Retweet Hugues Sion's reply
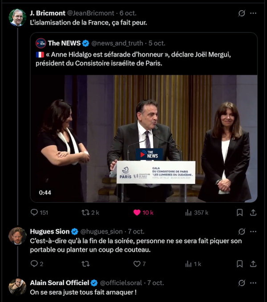The image size is (267, 302). (x=85, y=264)
